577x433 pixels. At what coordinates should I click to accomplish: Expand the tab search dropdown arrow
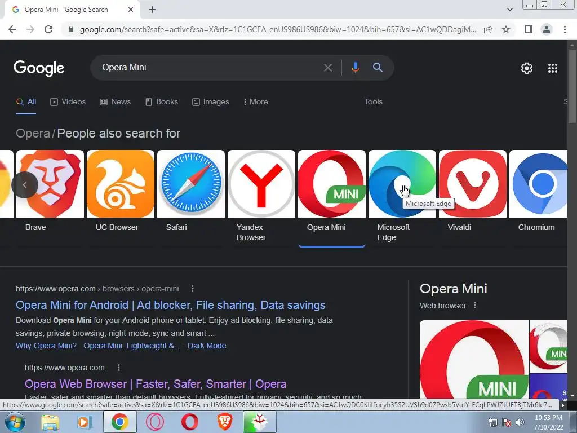[509, 10]
